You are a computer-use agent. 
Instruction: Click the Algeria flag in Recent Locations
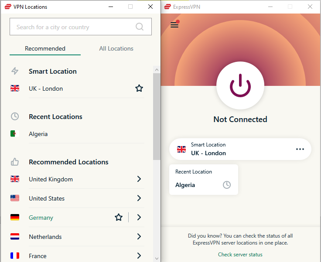coord(15,134)
